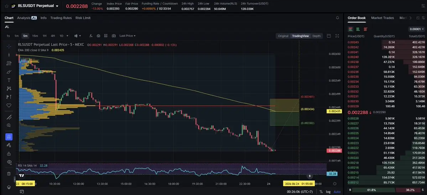427x195 pixels.
Task: Select the 1D timeframe
Action: click(x=61, y=36)
